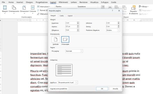This screenshot has width=153, height=94.
Task: Switch to the Guida ribbon tab
Action: pos(114,2)
